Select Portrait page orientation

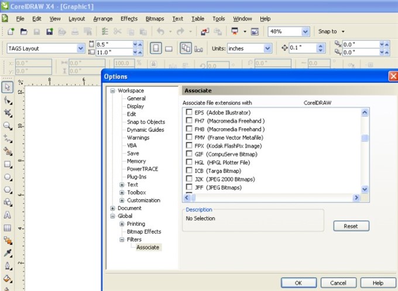tap(156, 48)
